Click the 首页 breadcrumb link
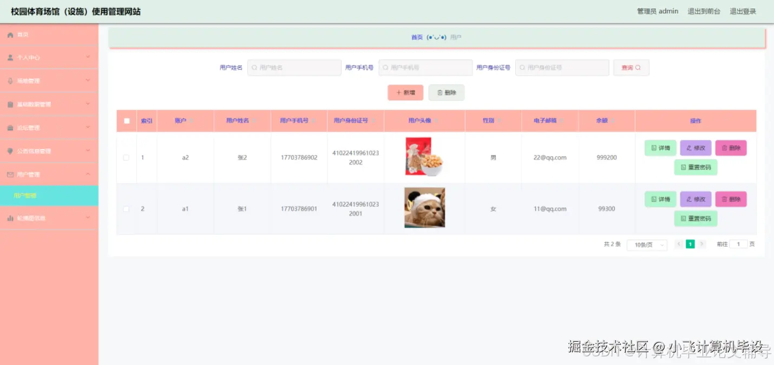The height and width of the screenshot is (365, 774). (x=417, y=37)
